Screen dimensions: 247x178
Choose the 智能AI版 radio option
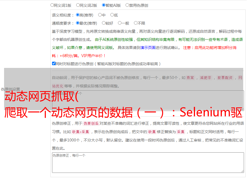click(x=104, y=5)
